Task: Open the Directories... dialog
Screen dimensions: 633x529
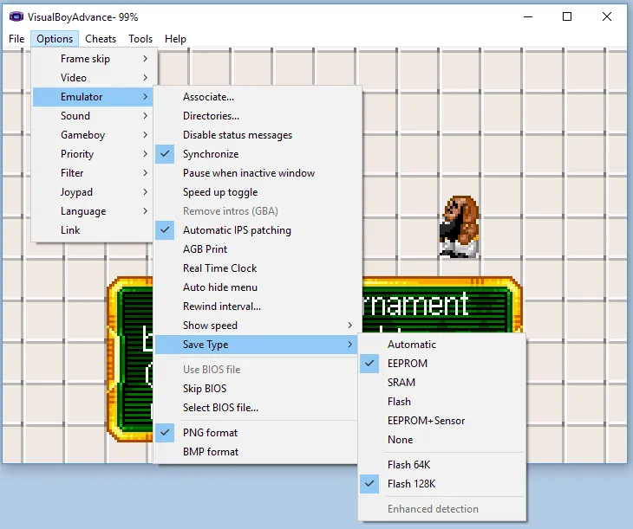Action: (x=211, y=116)
